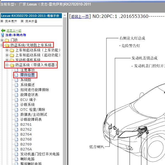Click the 返回上一页 link
Screen dimensions: 165x165
[x=80, y=16]
